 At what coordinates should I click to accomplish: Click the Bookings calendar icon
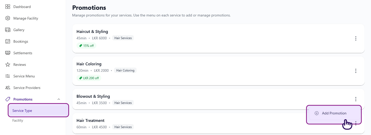(x=8, y=41)
